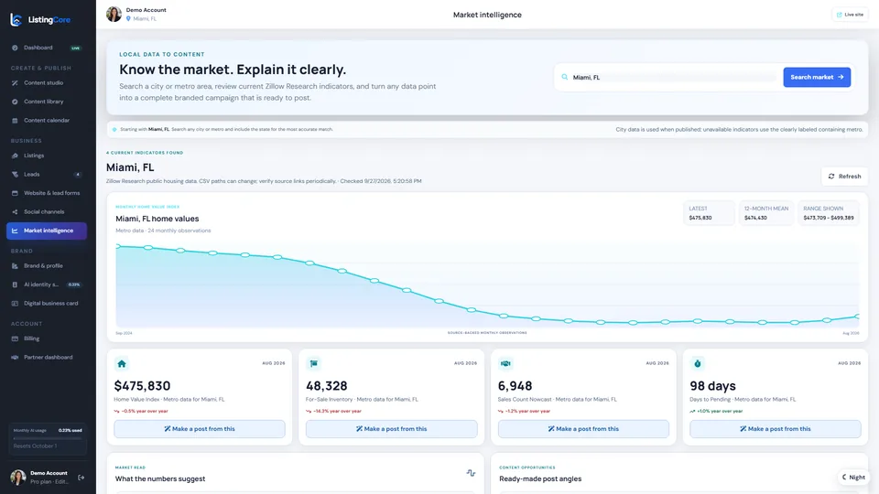
Task: Go to Content library
Action: (x=47, y=102)
